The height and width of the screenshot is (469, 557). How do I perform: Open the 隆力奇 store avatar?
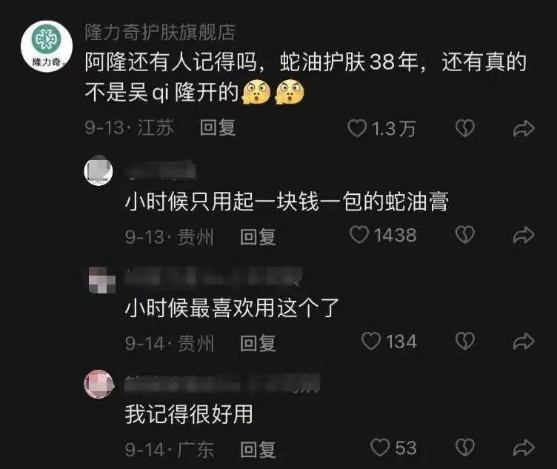[47, 47]
